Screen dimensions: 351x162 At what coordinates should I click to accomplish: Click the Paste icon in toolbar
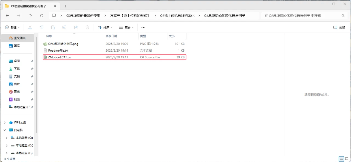[53, 27]
